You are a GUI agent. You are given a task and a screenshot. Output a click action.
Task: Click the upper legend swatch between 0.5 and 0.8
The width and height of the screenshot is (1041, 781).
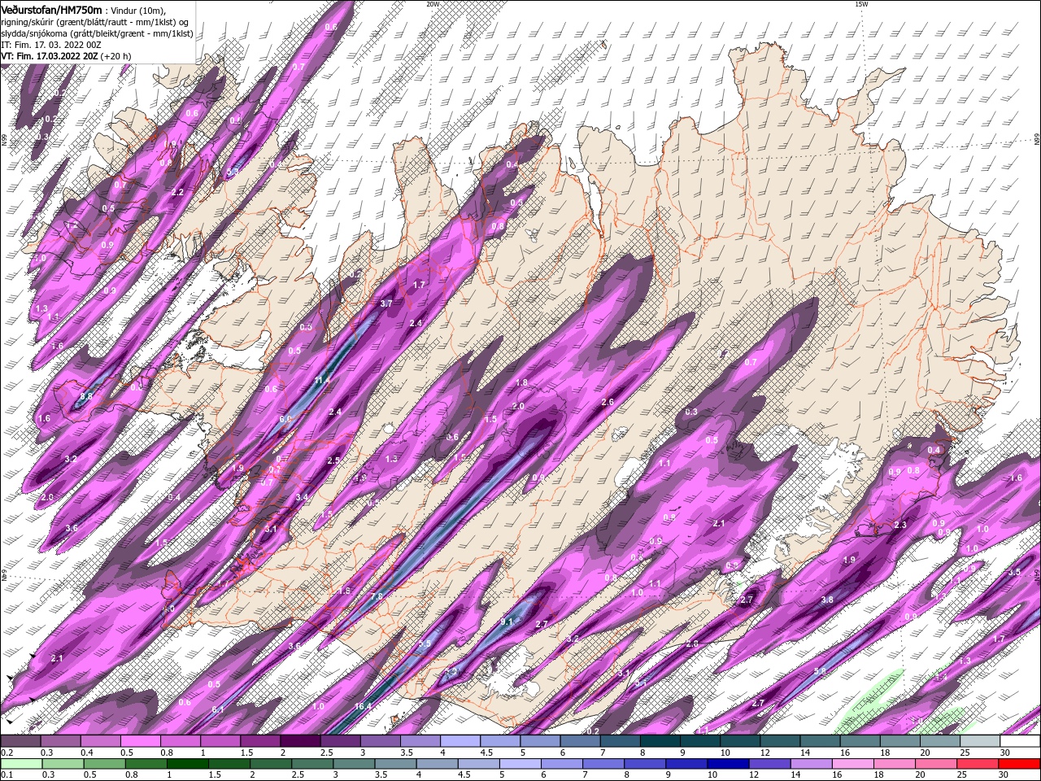click(141, 741)
